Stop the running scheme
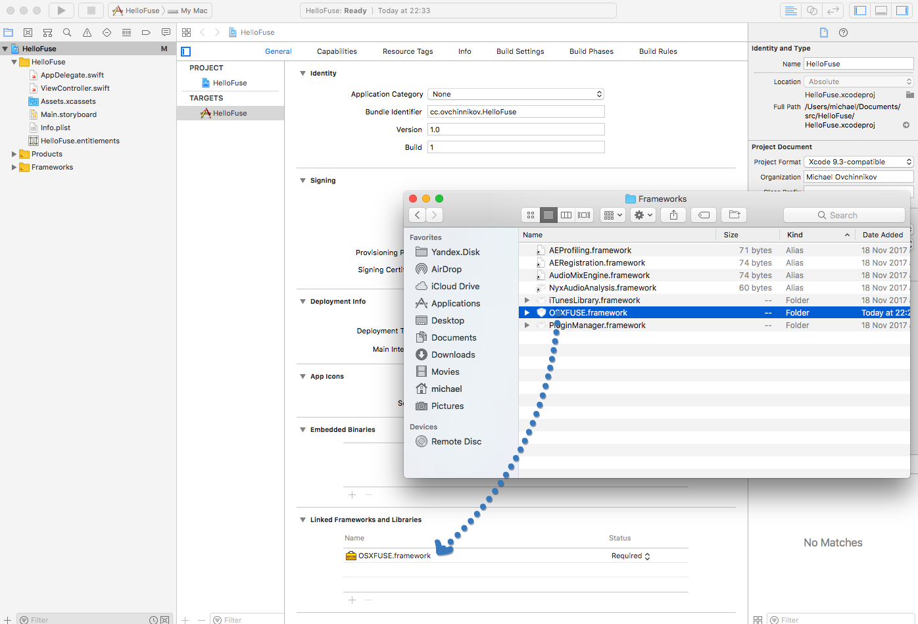This screenshot has height=624, width=918. [x=91, y=11]
